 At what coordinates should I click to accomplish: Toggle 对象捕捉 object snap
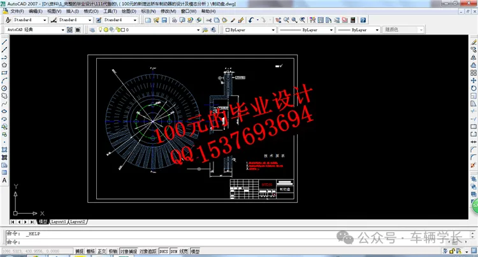point(128,251)
